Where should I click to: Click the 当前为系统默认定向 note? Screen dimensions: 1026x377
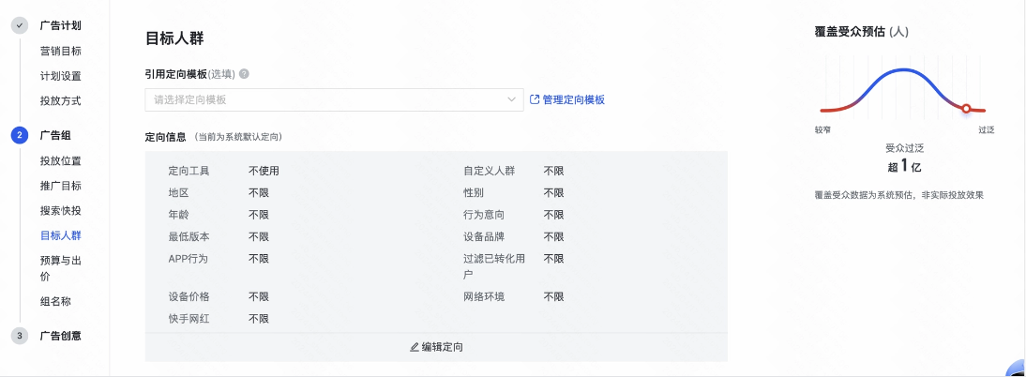238,138
